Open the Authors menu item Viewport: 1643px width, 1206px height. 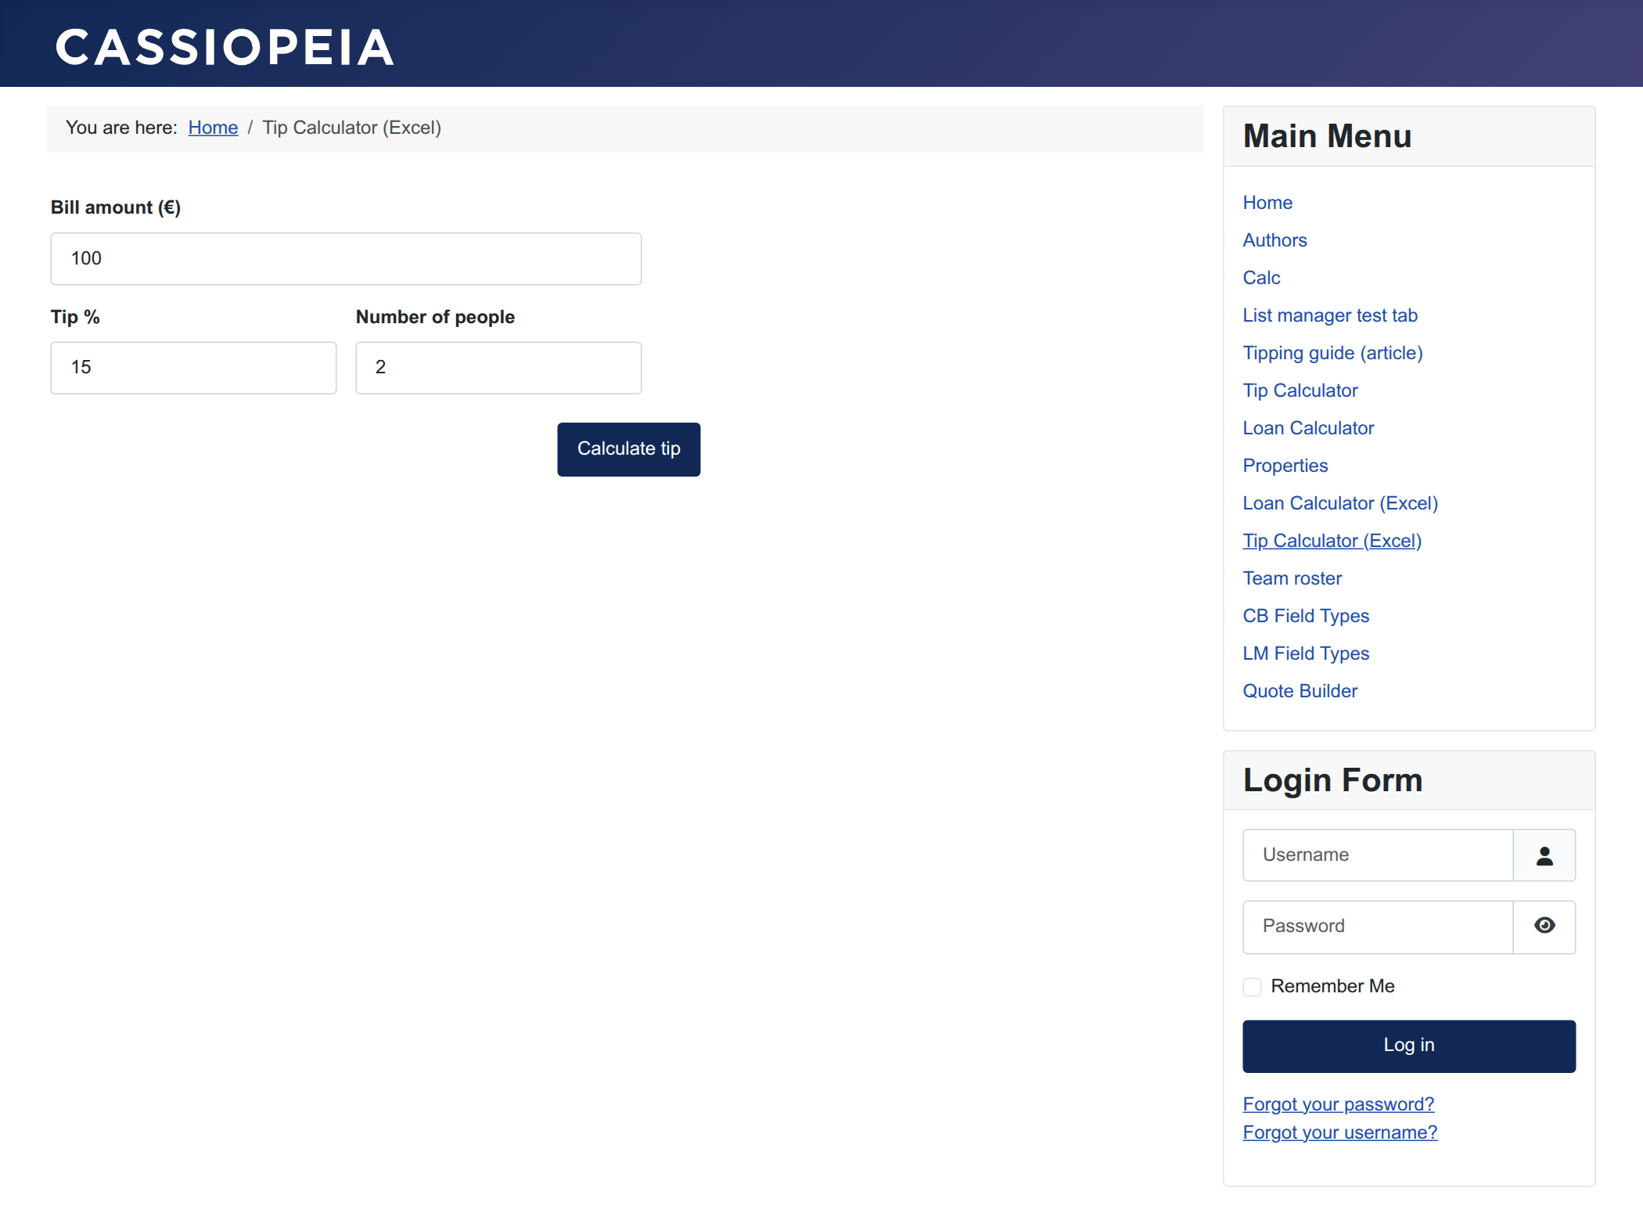(1274, 240)
